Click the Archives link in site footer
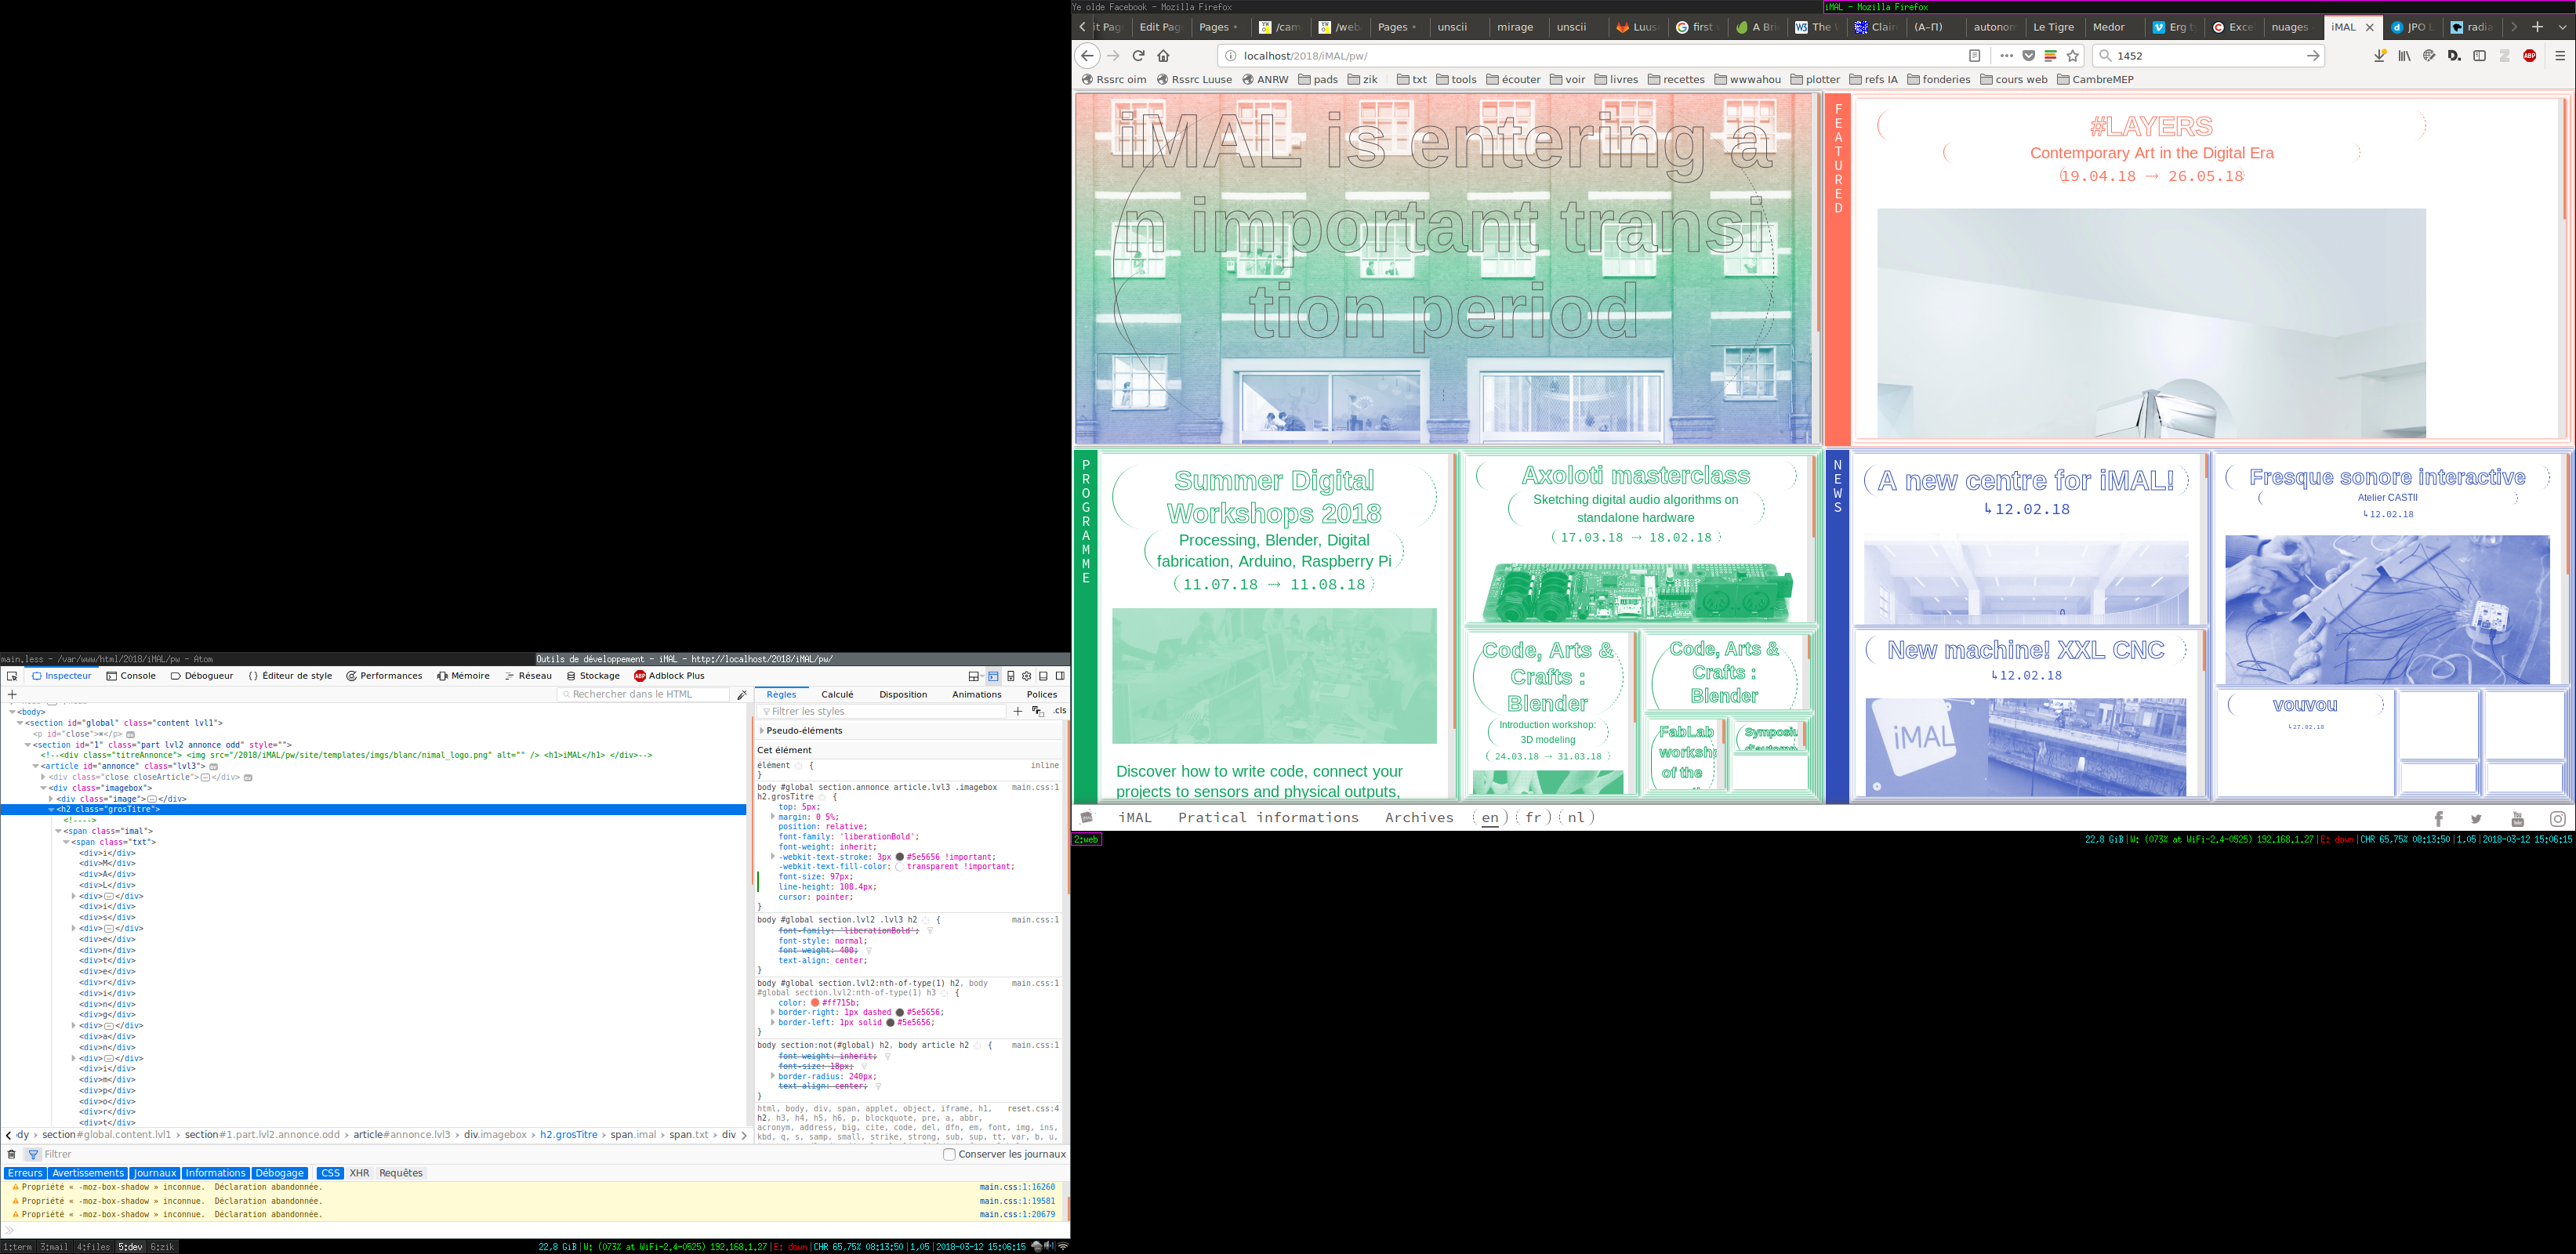Viewport: 2576px width, 1254px height. pyautogui.click(x=1419, y=818)
